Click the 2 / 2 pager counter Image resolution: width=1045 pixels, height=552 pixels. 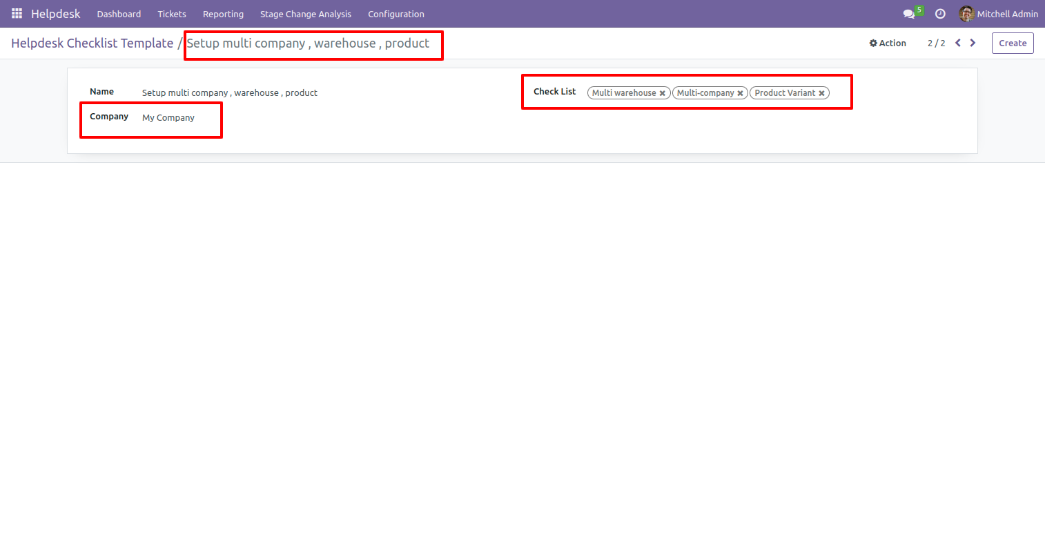(937, 43)
